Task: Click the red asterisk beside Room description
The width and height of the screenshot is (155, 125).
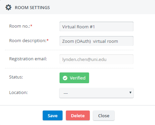Action: point(48,40)
